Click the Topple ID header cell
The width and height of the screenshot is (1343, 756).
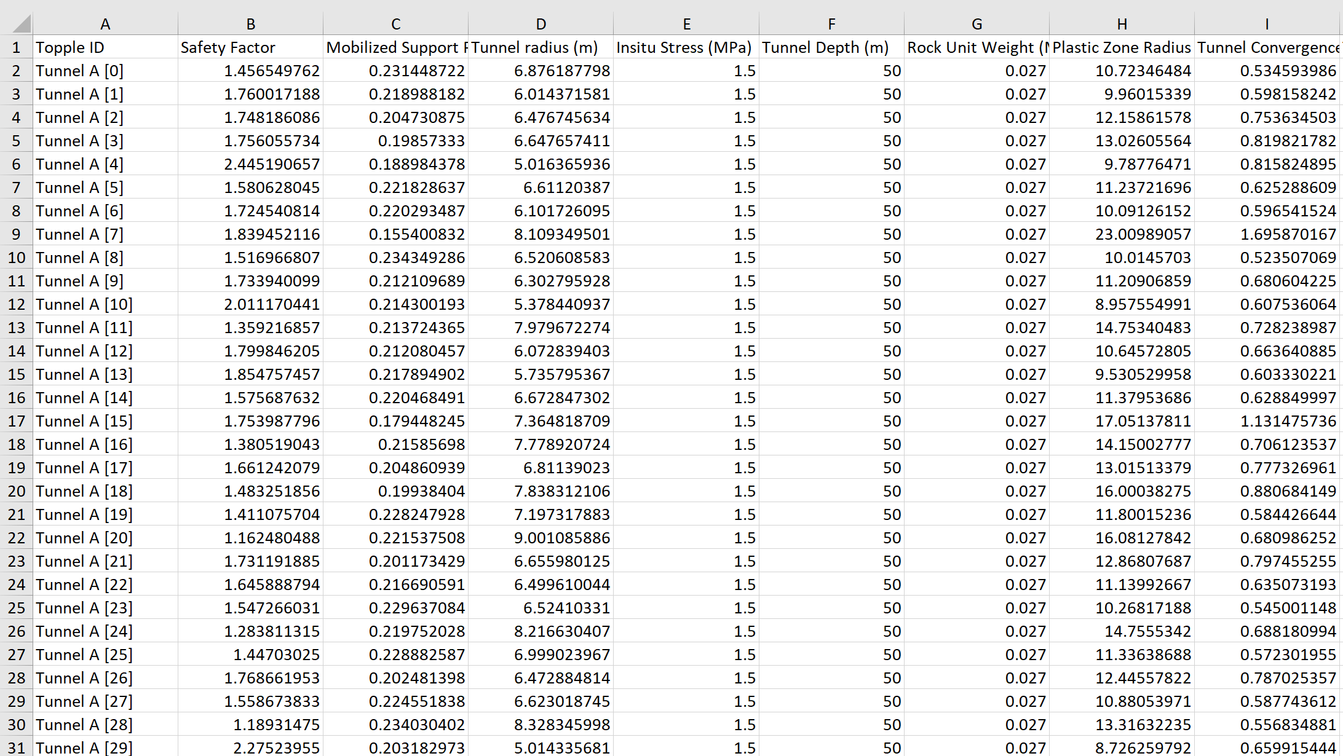pyautogui.click(x=105, y=47)
